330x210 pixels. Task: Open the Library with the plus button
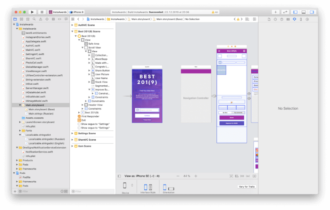point(276,12)
